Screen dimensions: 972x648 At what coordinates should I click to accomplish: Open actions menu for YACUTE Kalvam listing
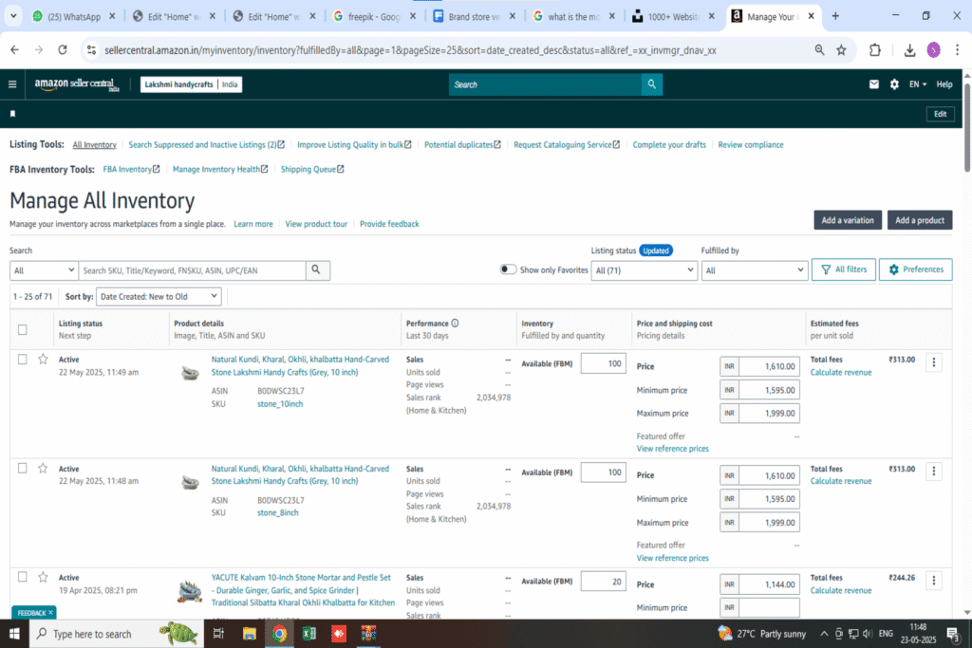(934, 581)
